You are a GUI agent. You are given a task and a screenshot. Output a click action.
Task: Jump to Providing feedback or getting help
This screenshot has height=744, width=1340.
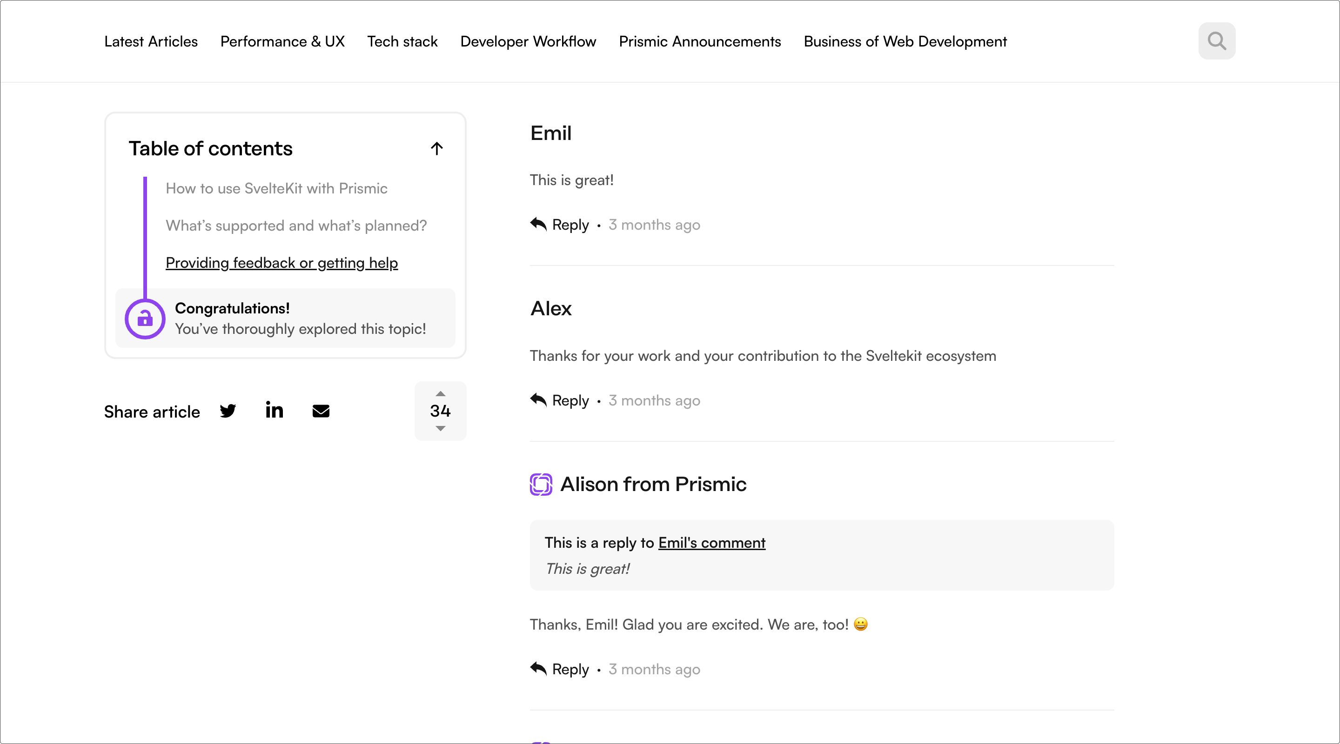(x=281, y=263)
